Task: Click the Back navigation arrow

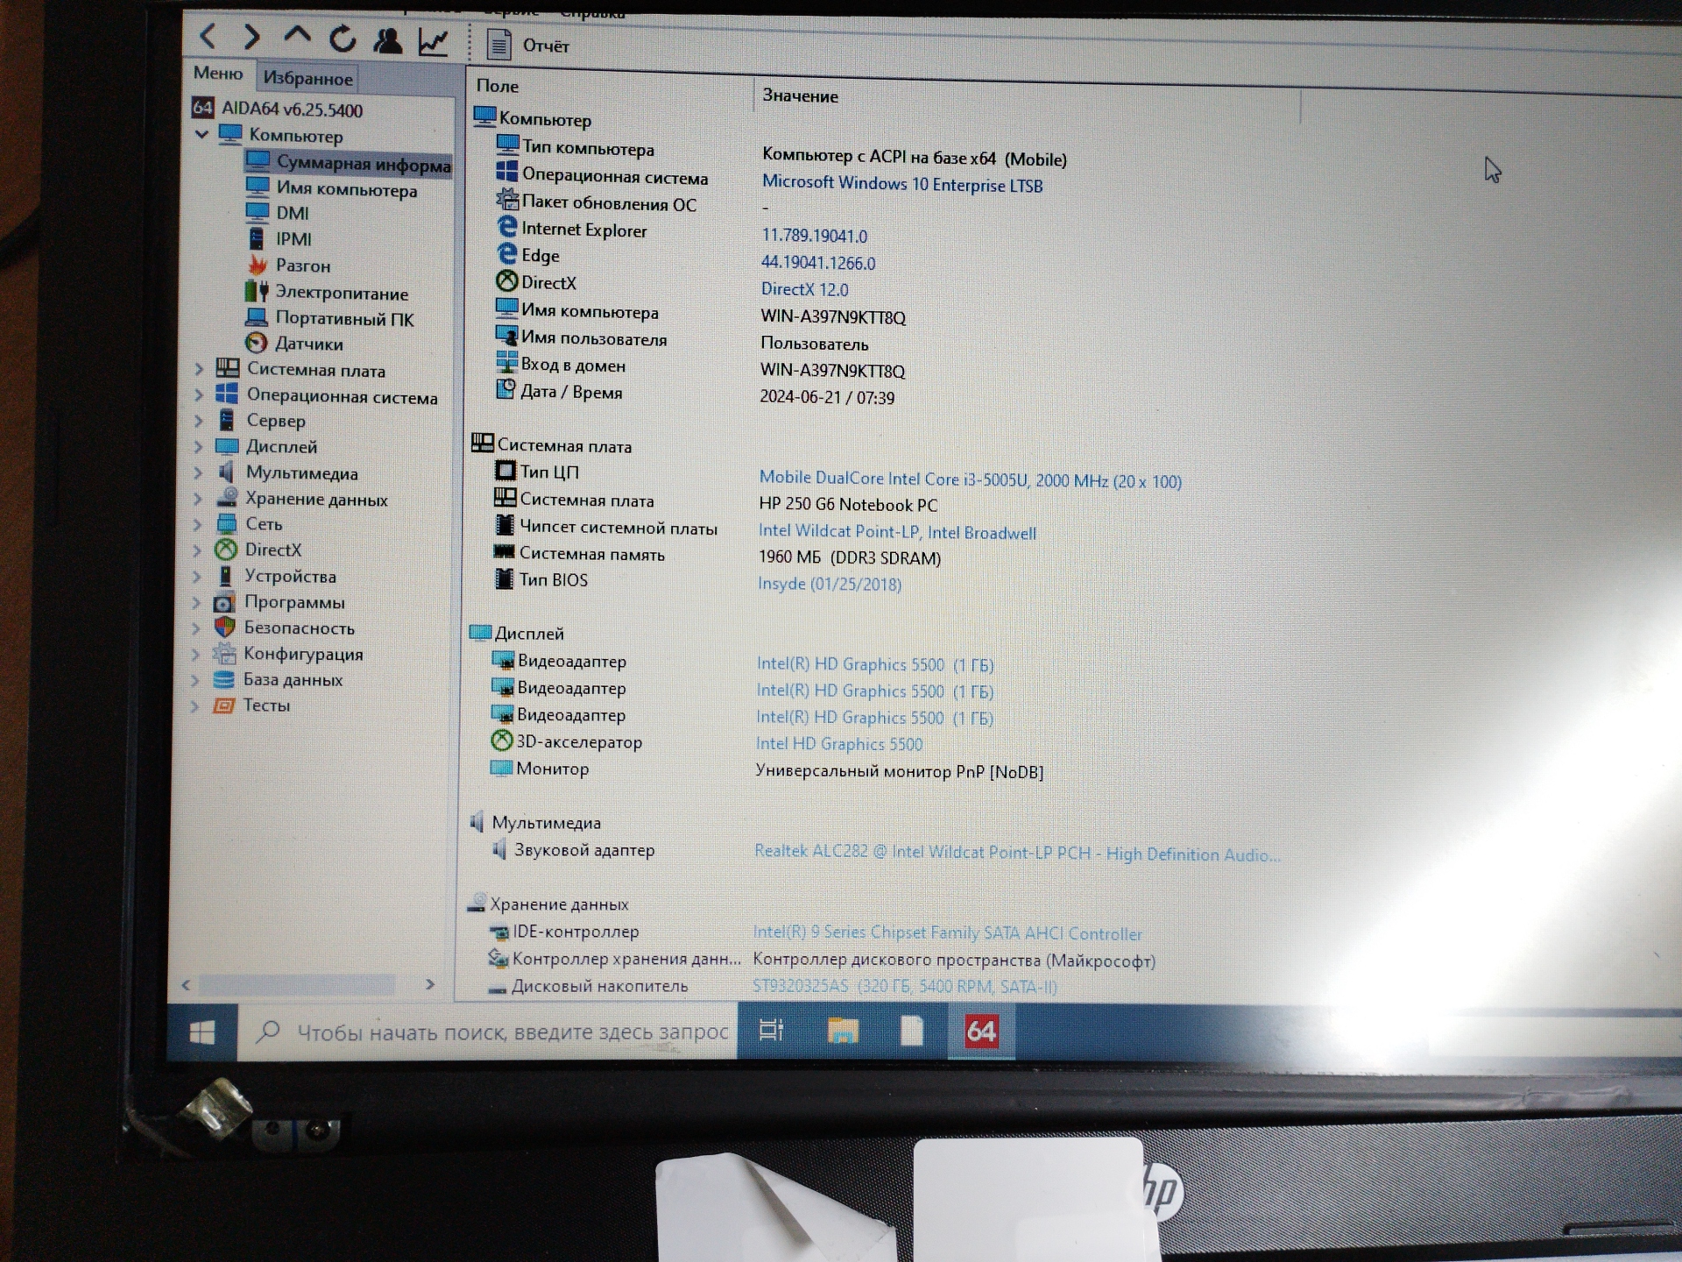Action: click(208, 36)
